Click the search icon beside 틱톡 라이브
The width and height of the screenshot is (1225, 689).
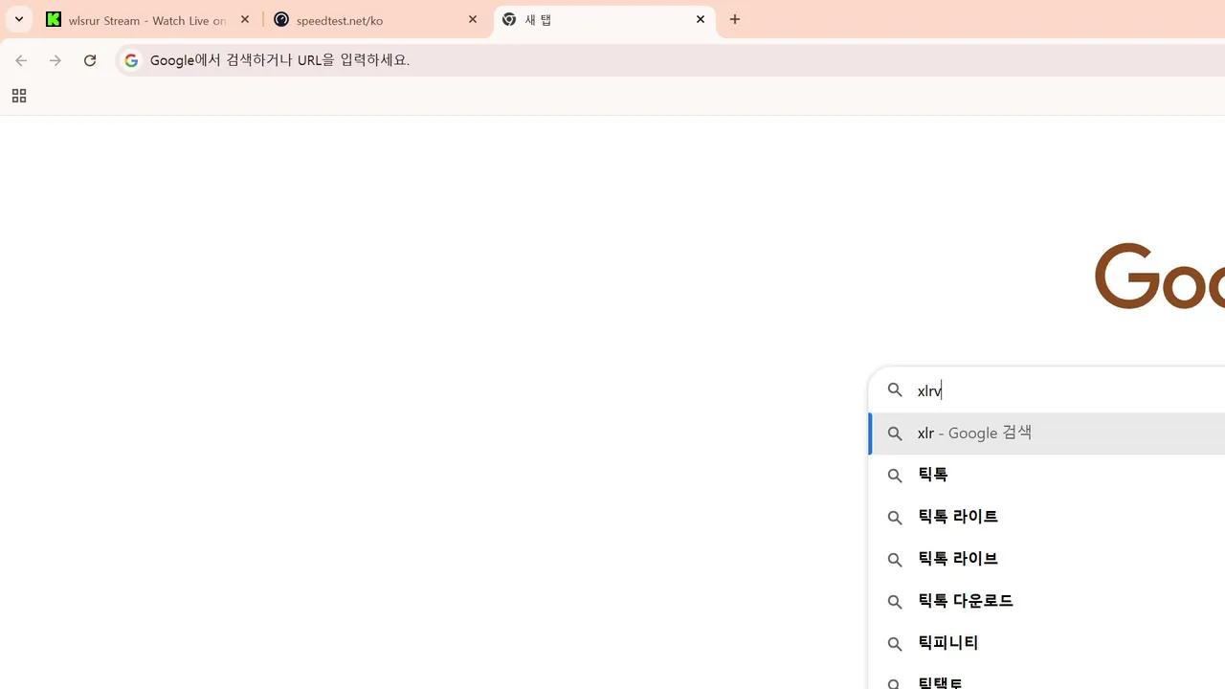[x=895, y=560]
